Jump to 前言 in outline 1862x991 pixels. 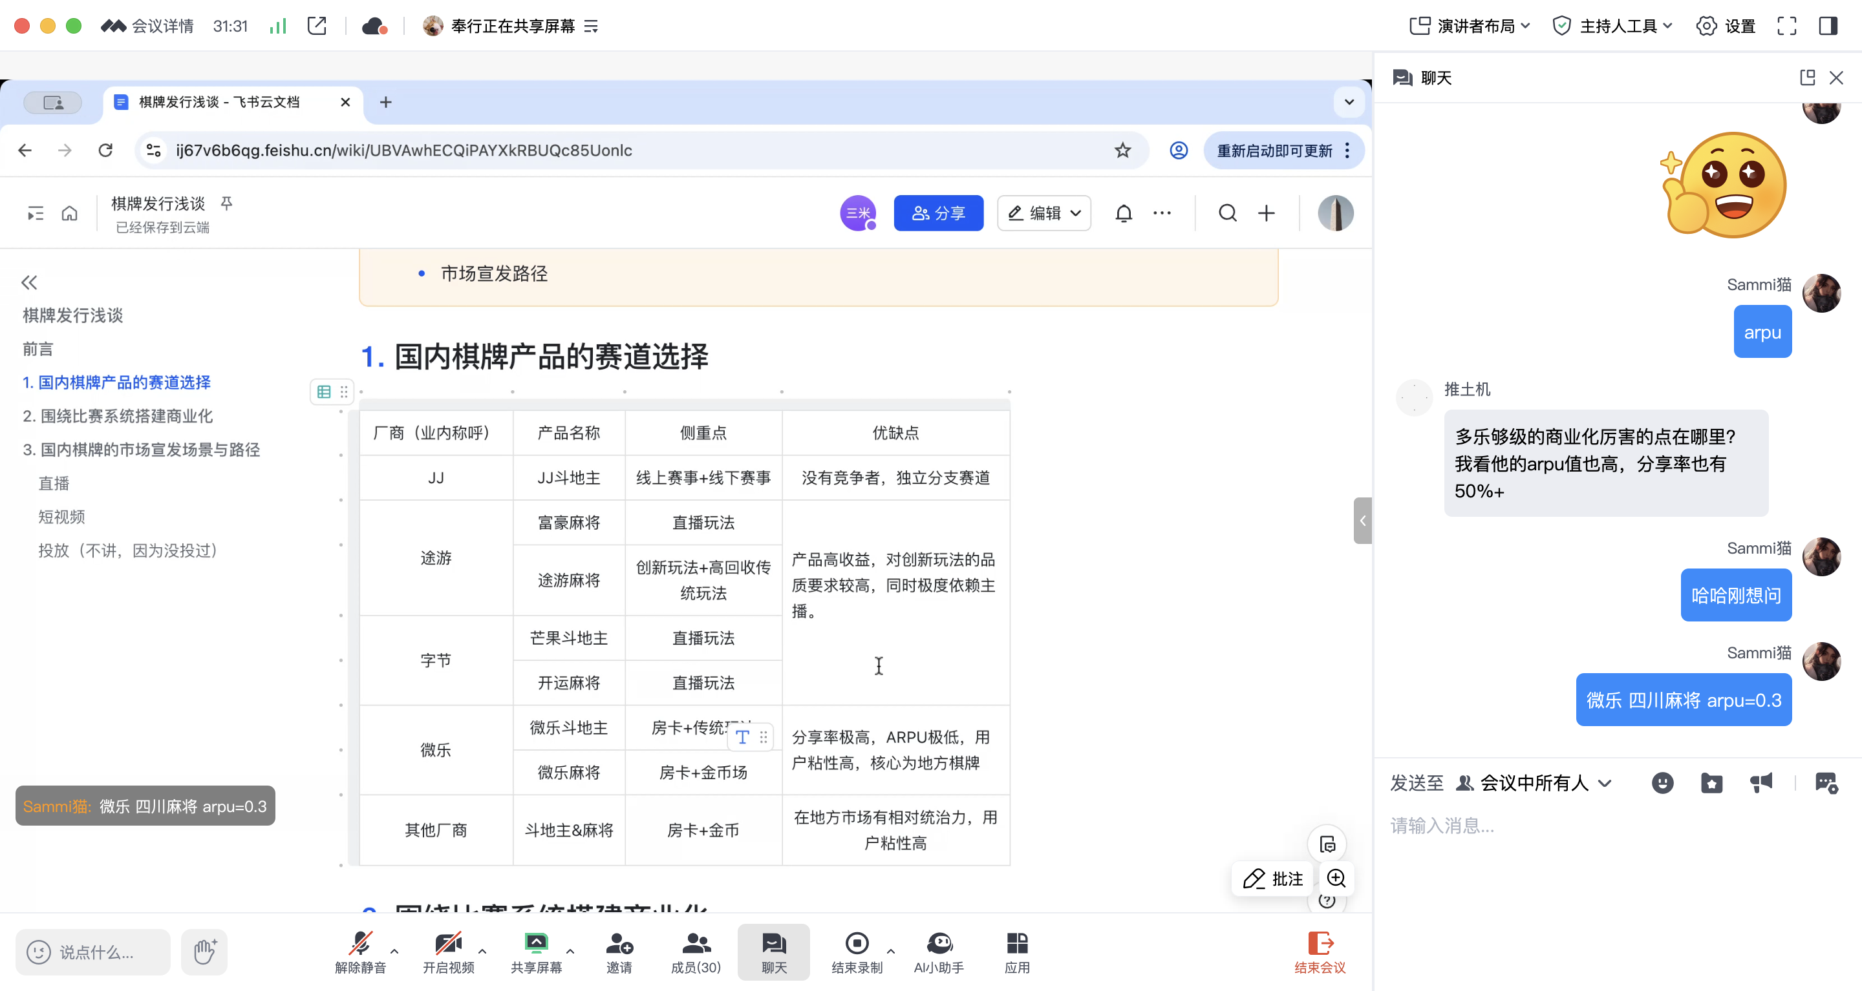click(x=37, y=349)
